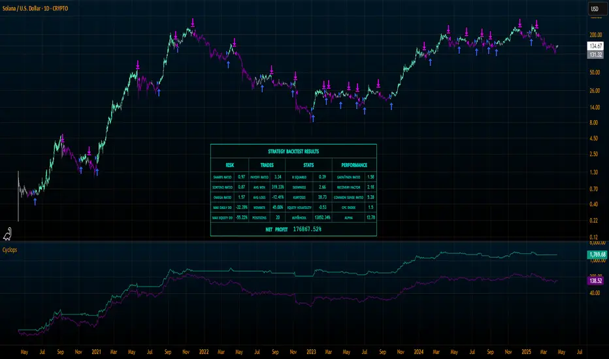Click the pink sell marker at the Nov 2021 peak
609x359 pixels.
pyautogui.click(x=192, y=23)
